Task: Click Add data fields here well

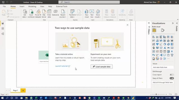Action: point(163,67)
